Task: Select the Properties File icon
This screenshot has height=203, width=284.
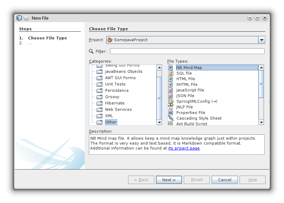Action: pos(171,113)
